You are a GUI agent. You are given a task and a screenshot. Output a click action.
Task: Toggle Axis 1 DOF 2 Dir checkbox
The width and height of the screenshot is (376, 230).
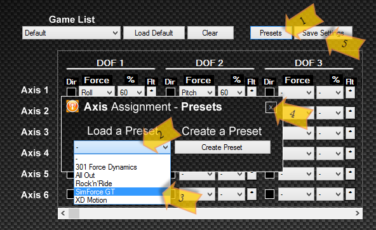tap(170, 92)
